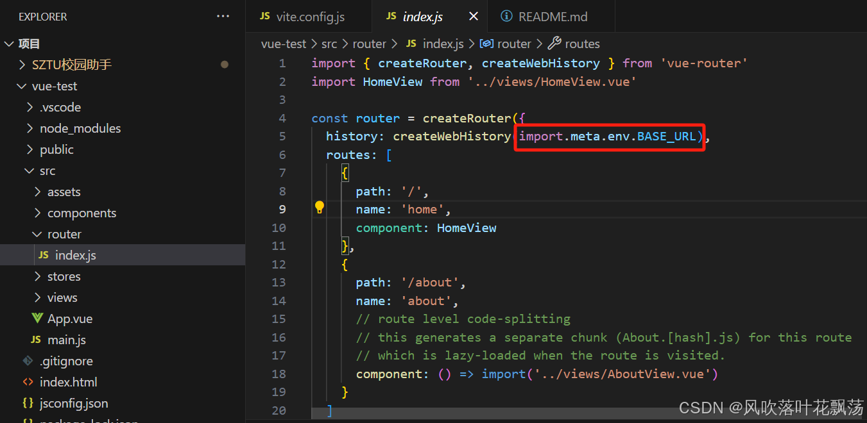Collapse the vue-test folder
The width and height of the screenshot is (867, 423).
[23, 86]
